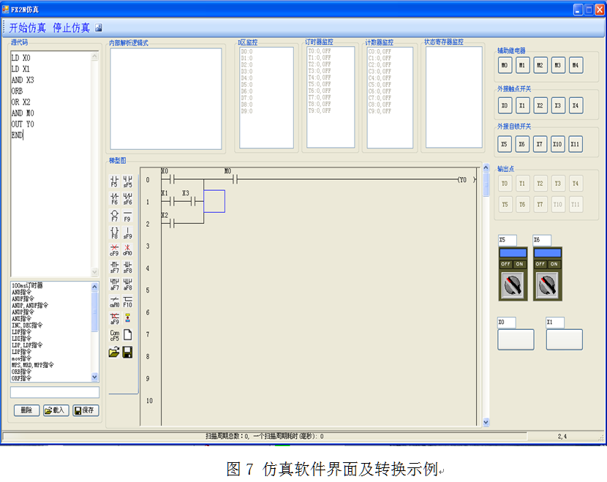Image resolution: width=607 pixels, height=482 pixels.
Task: Toggle the X11 self-locking switch
Action: pyautogui.click(x=576, y=144)
